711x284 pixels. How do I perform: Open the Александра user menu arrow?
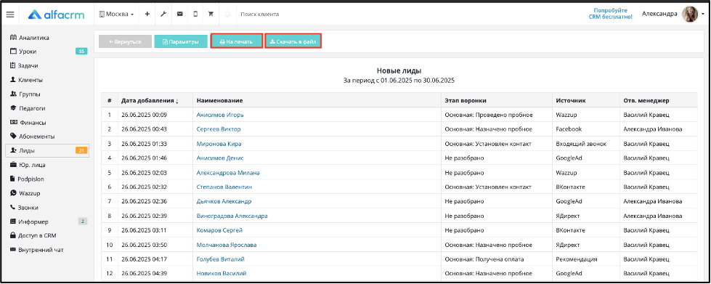coord(703,14)
